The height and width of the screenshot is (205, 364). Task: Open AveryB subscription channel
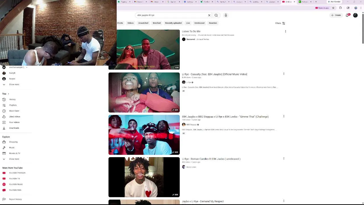[x=12, y=73]
